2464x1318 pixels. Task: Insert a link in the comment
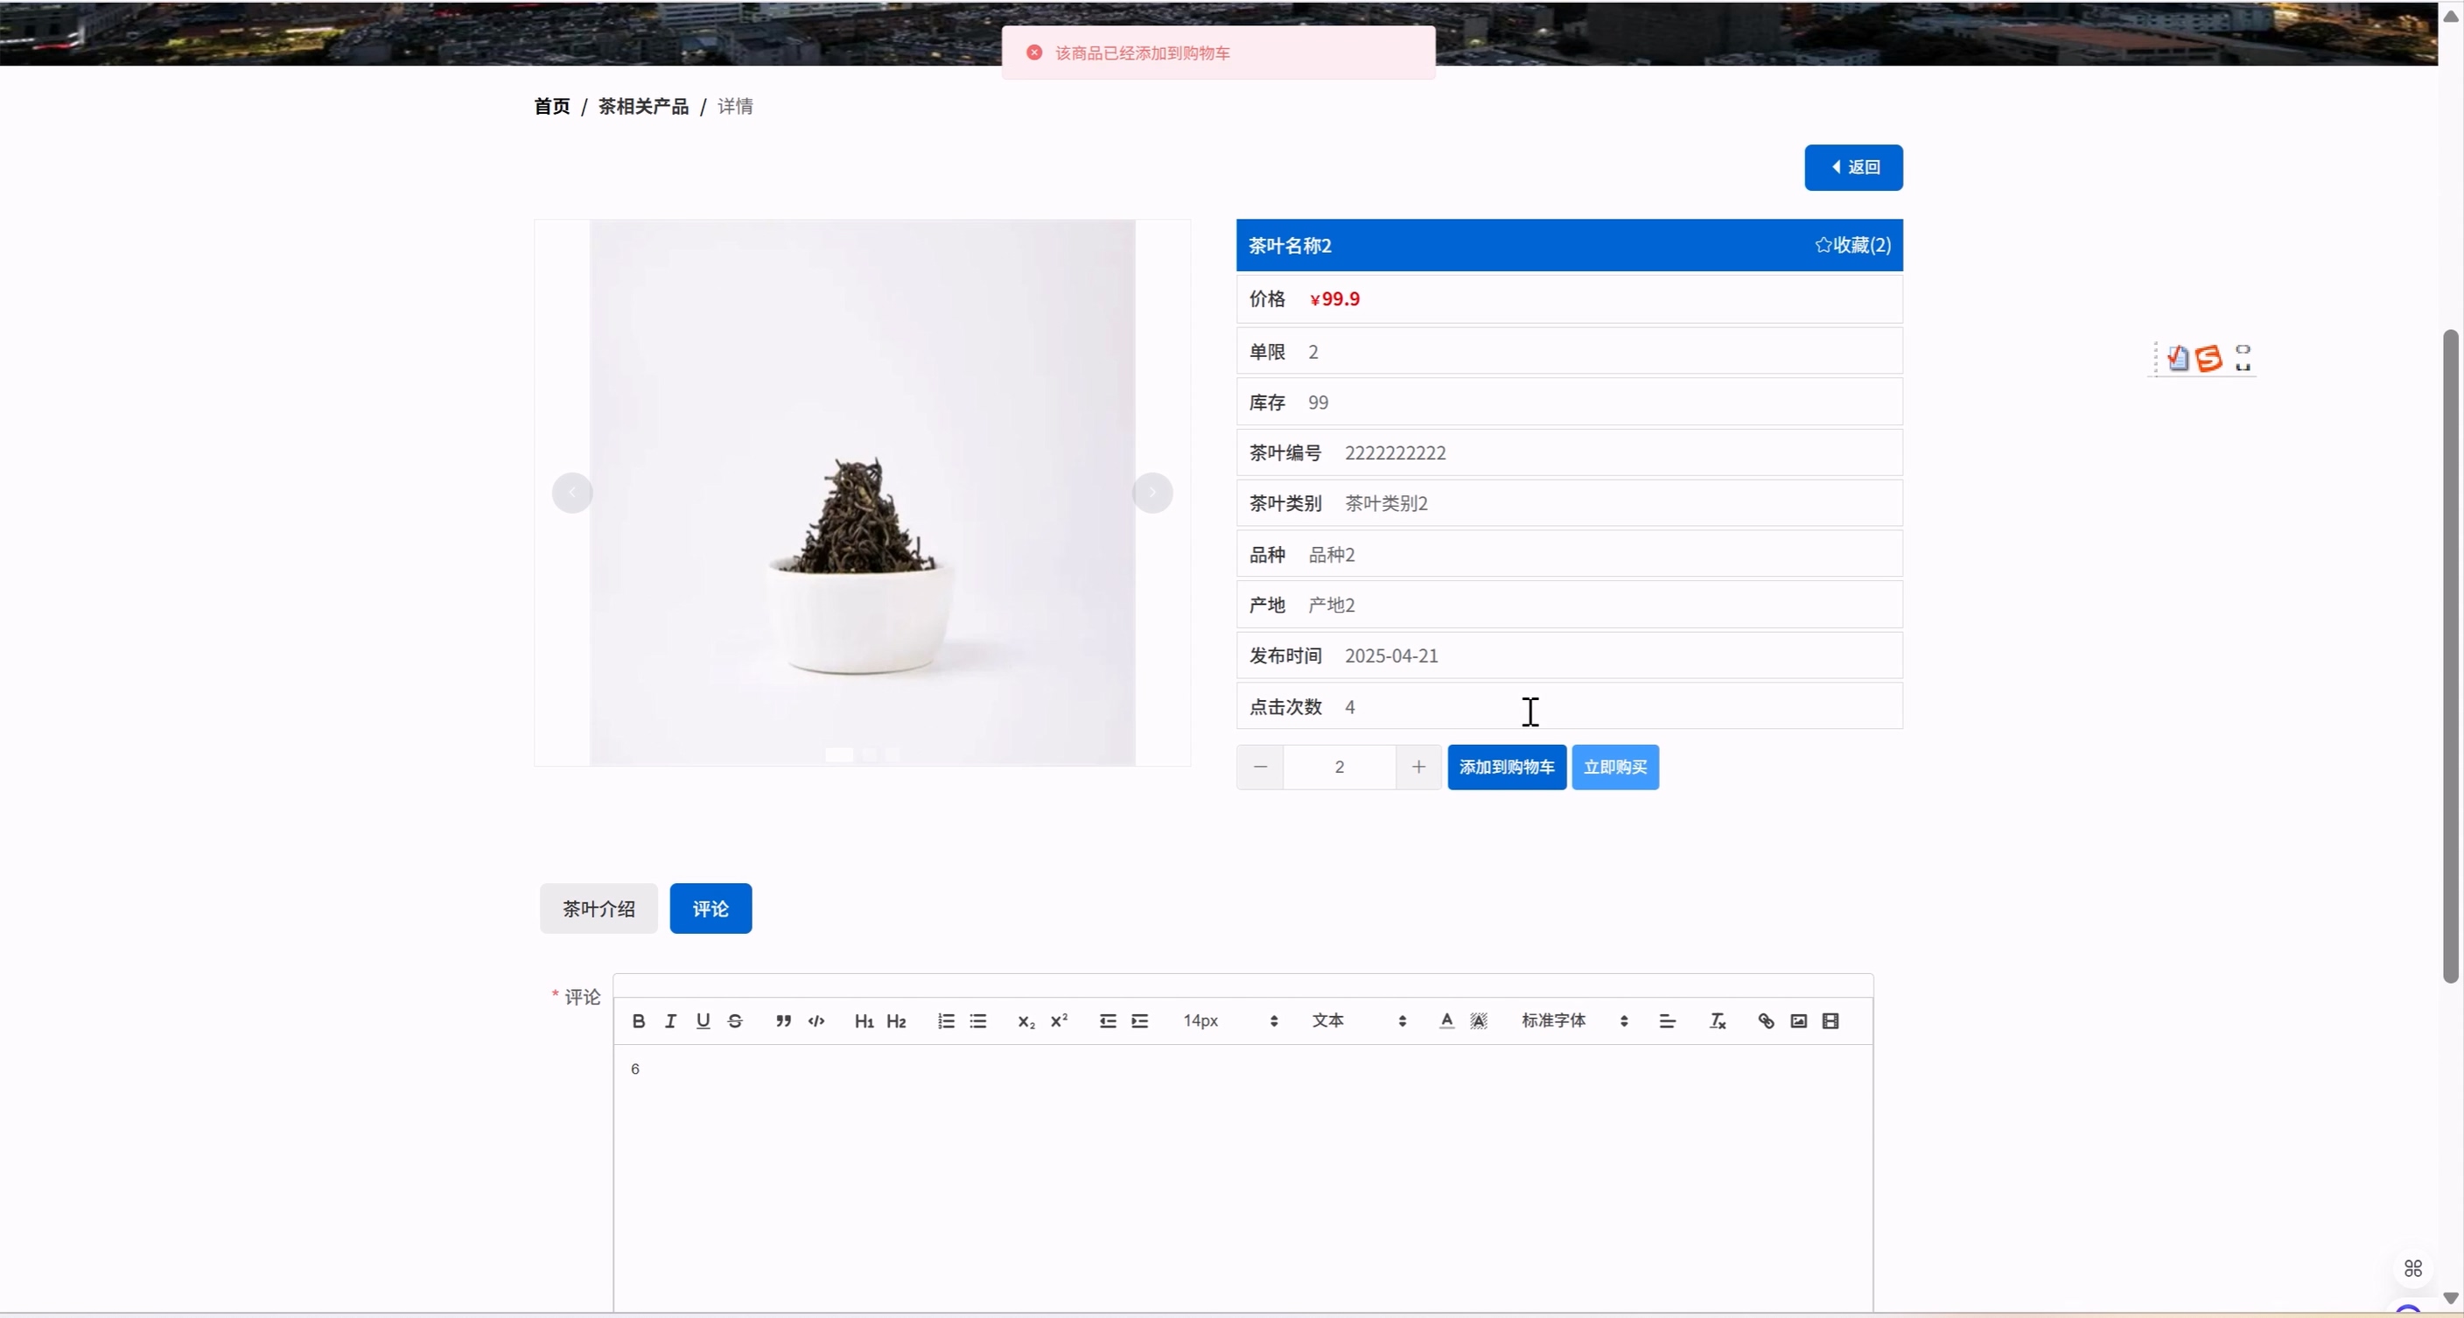(x=1766, y=1020)
